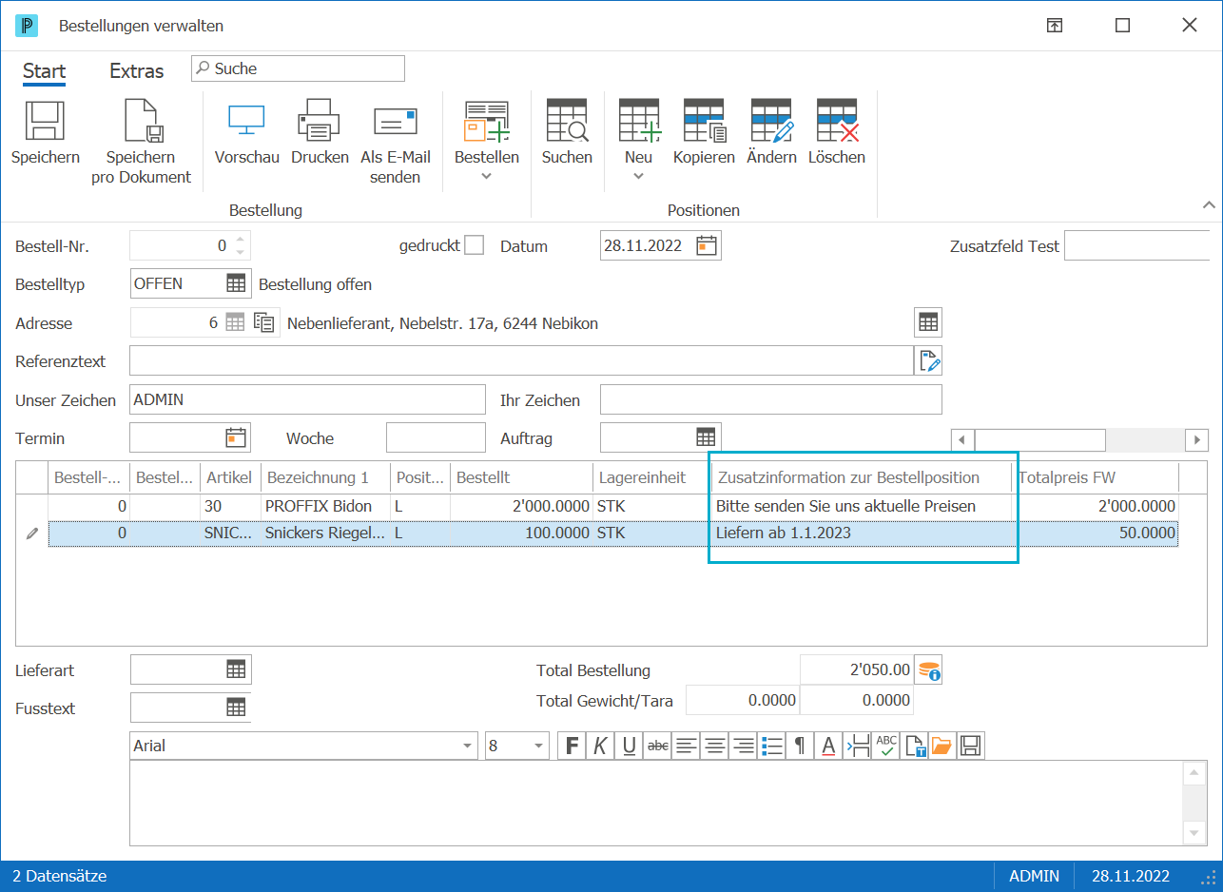The height and width of the screenshot is (892, 1223).
Task: Expand the Bestellen dropdown arrow
Action: pos(486,176)
